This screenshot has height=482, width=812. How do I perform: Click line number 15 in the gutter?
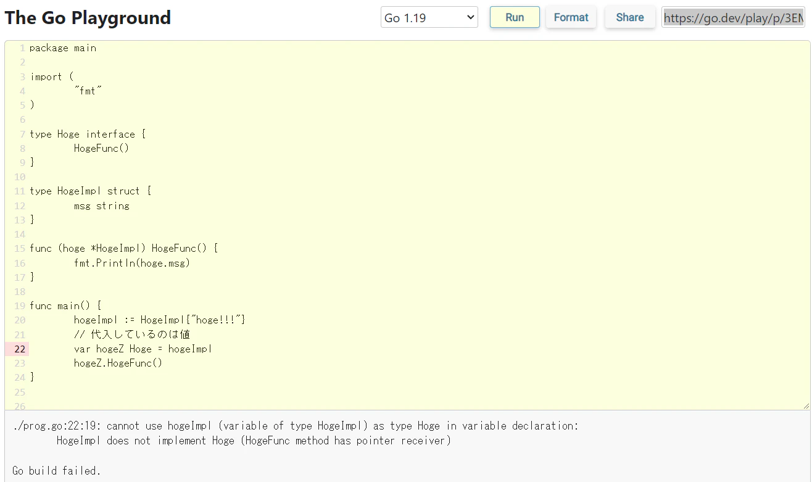coord(20,248)
